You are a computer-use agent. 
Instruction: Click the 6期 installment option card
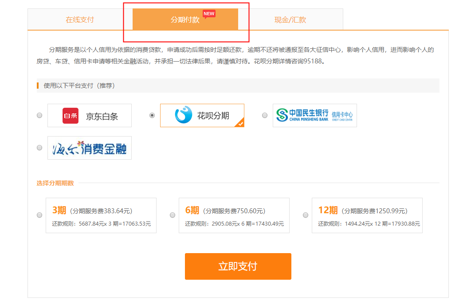click(234, 215)
